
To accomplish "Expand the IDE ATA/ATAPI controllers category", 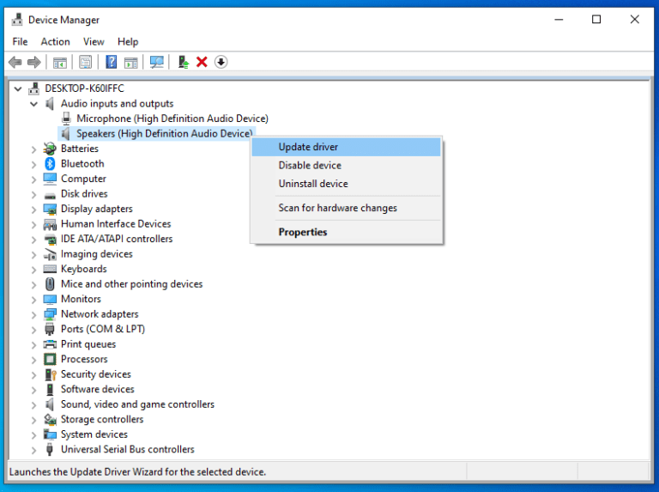I will [x=34, y=240].
